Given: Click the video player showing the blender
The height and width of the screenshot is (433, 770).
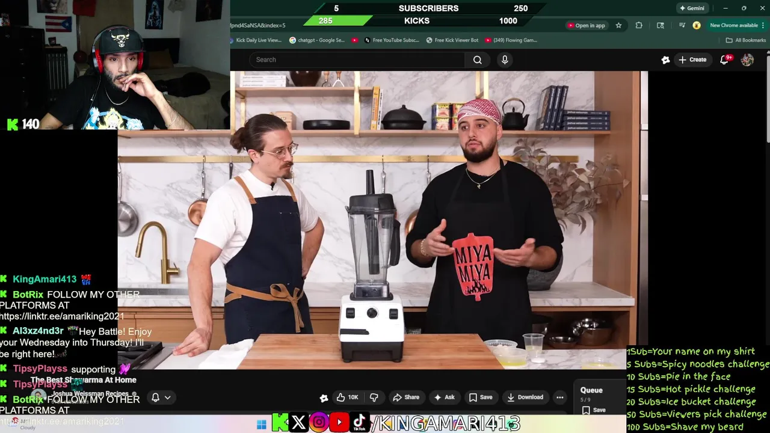Looking at the screenshot, I should (383, 220).
